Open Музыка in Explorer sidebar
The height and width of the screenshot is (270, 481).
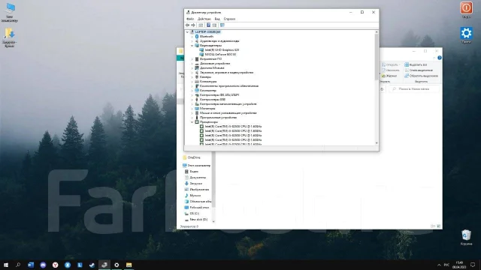pyautogui.click(x=192, y=196)
